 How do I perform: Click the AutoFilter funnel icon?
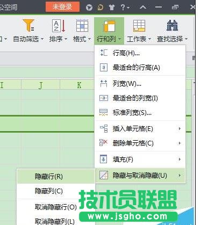(x=28, y=25)
